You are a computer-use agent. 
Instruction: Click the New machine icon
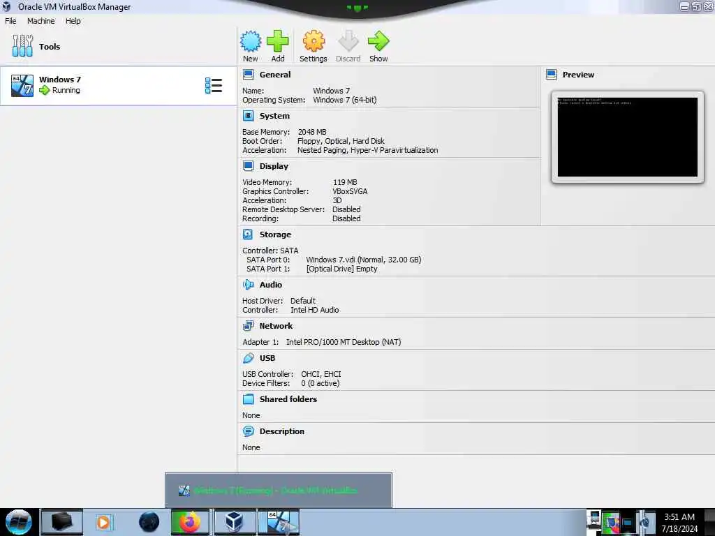(251, 41)
